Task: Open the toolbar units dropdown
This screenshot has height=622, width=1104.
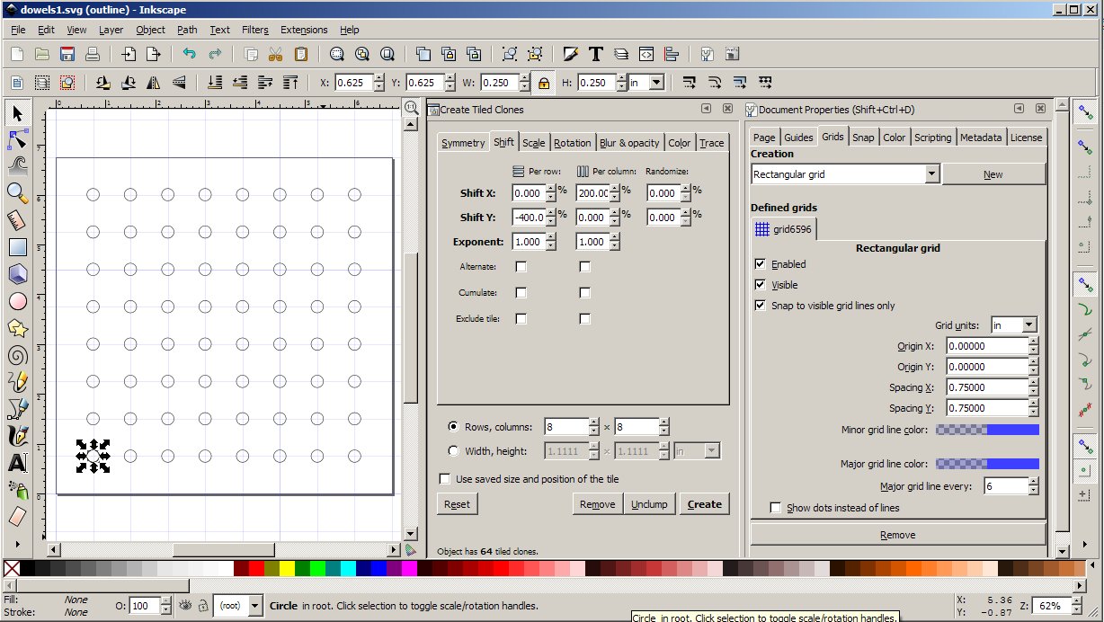Action: point(655,83)
